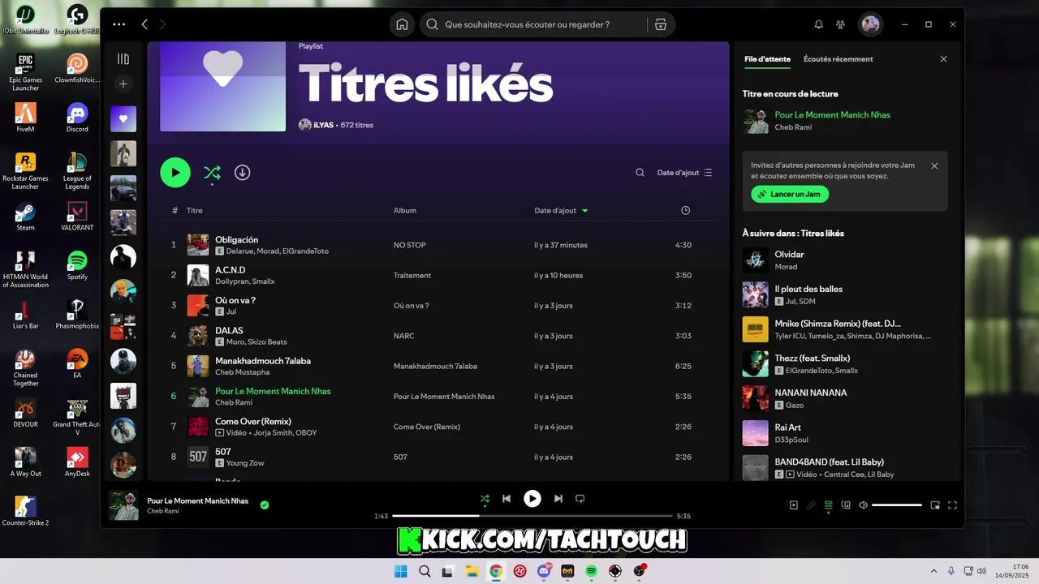
Task: Open Chrome from the taskbar
Action: tap(496, 571)
